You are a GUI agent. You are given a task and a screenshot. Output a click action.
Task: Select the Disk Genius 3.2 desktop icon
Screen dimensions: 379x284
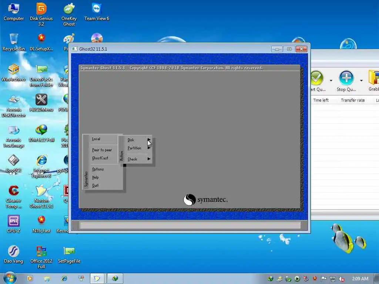(x=41, y=14)
